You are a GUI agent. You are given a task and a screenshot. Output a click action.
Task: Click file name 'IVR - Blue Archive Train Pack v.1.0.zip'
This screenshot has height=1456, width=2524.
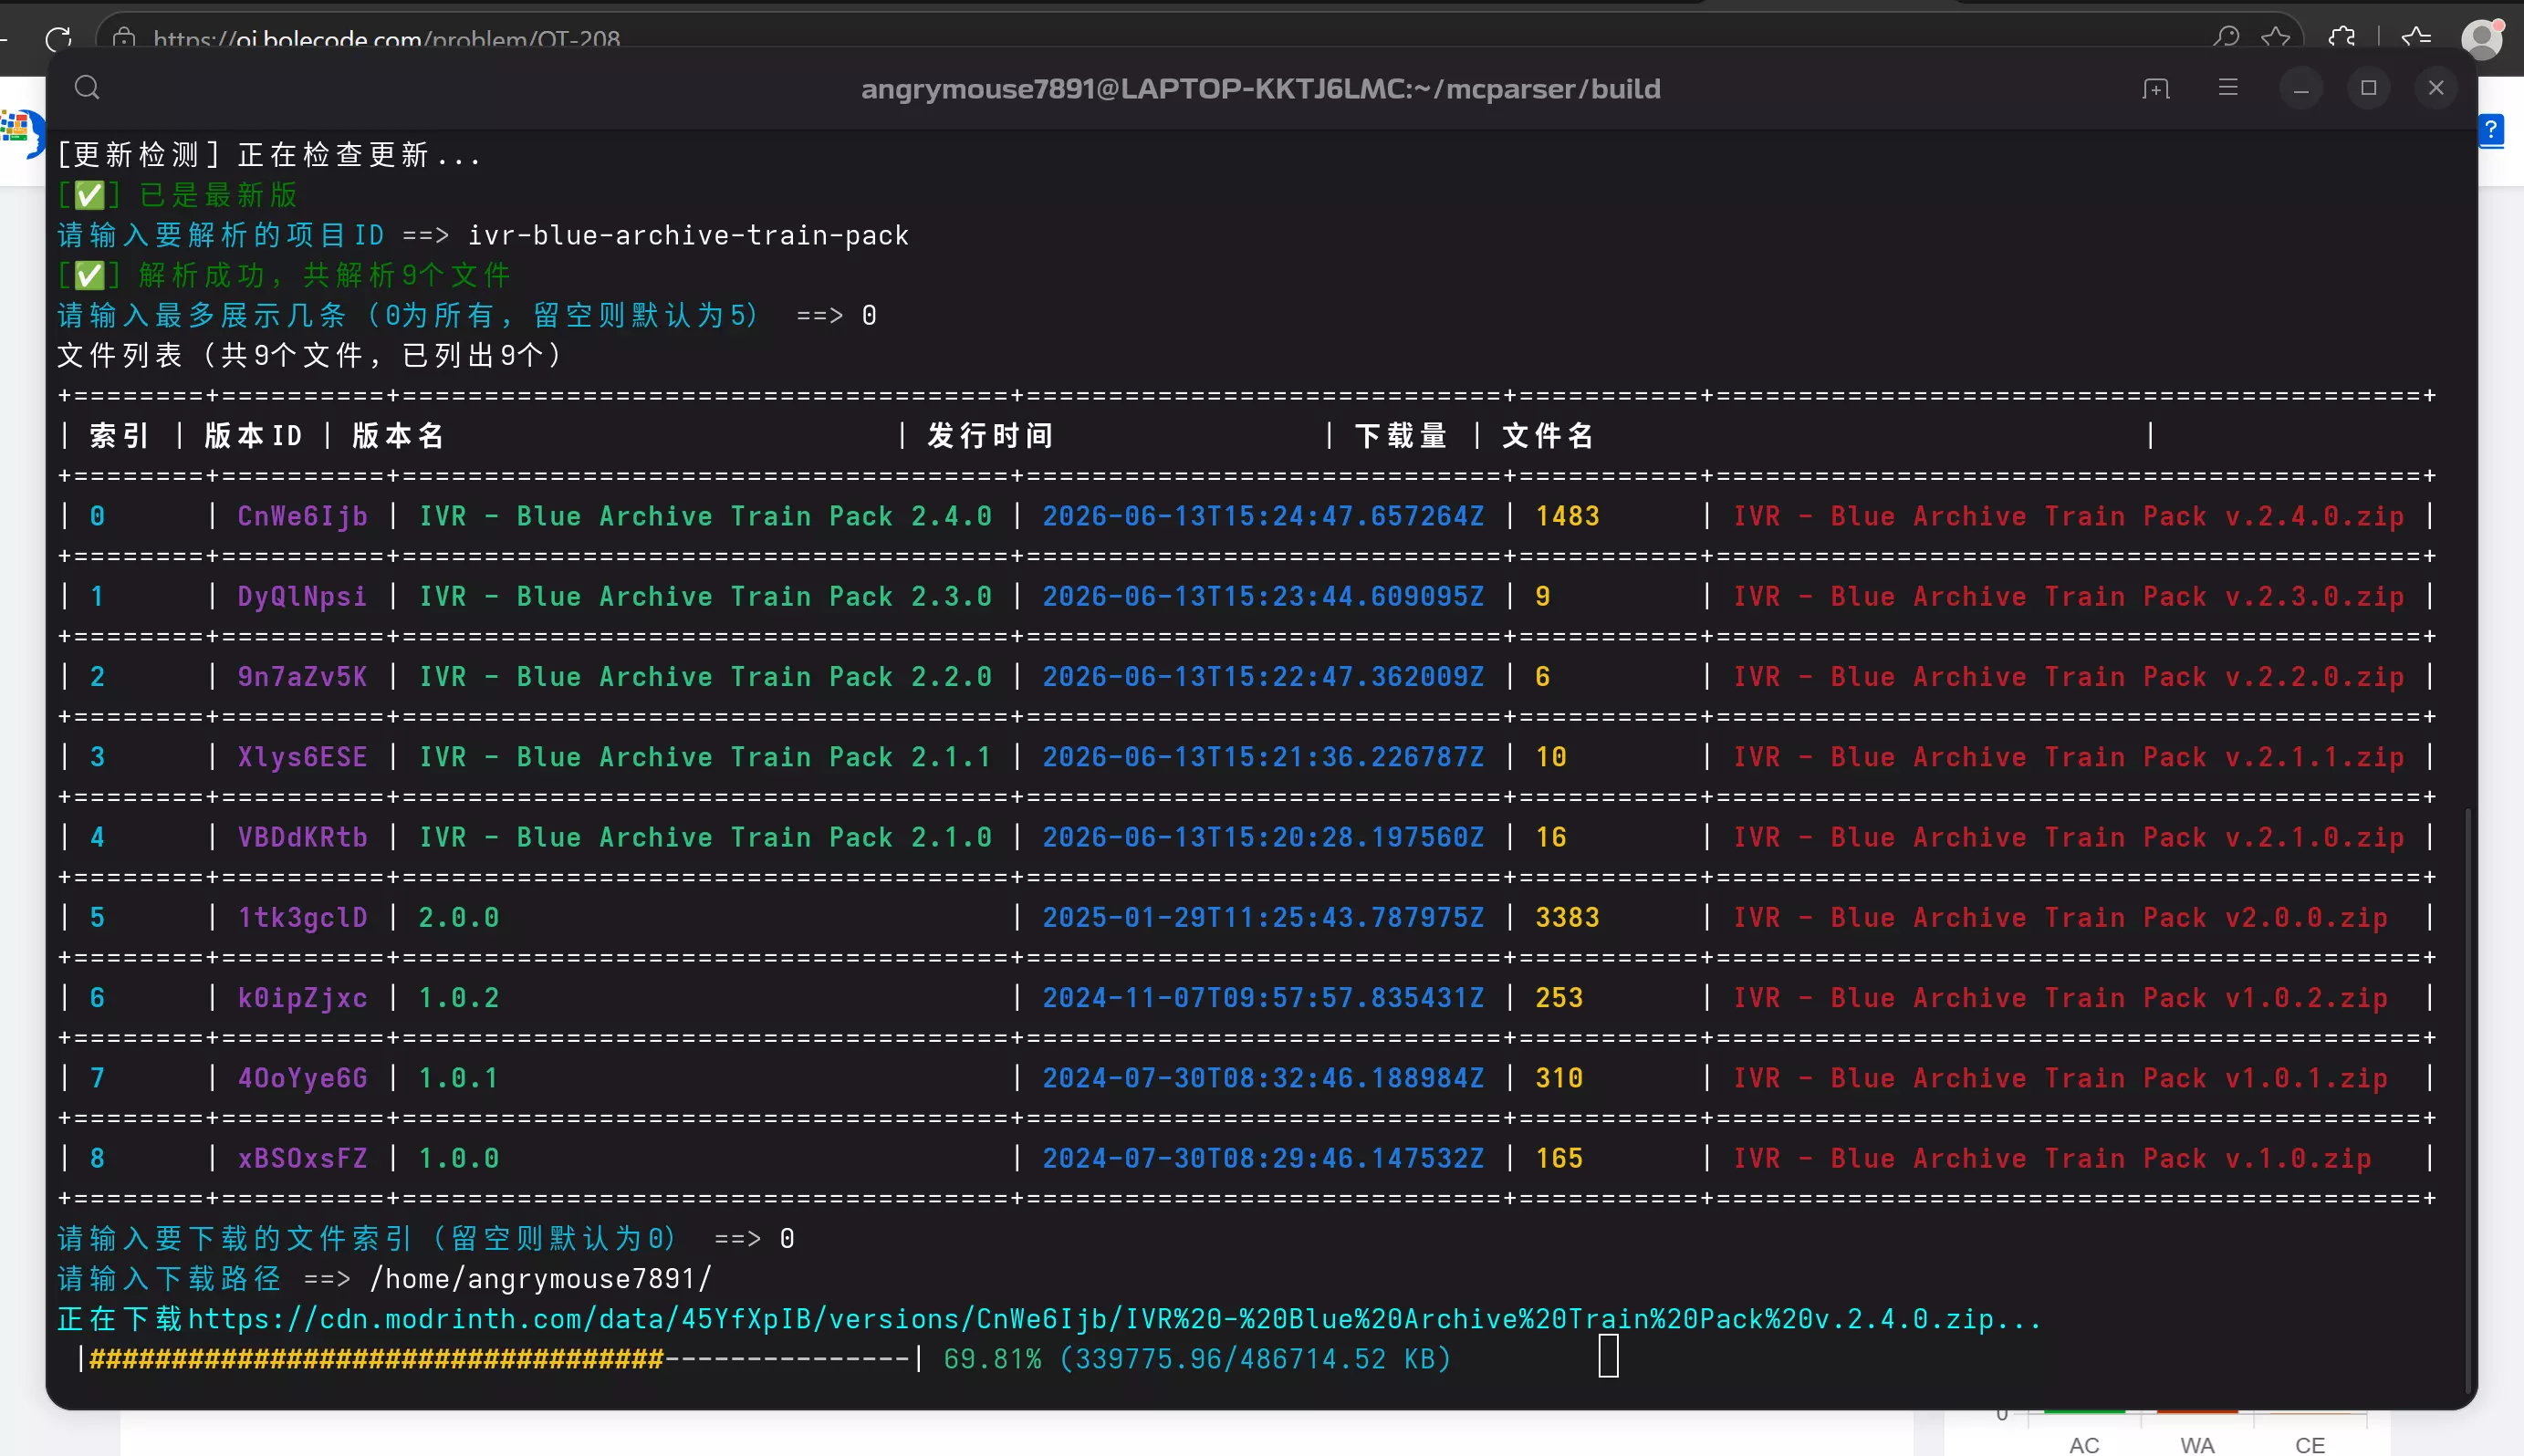click(x=2052, y=1158)
